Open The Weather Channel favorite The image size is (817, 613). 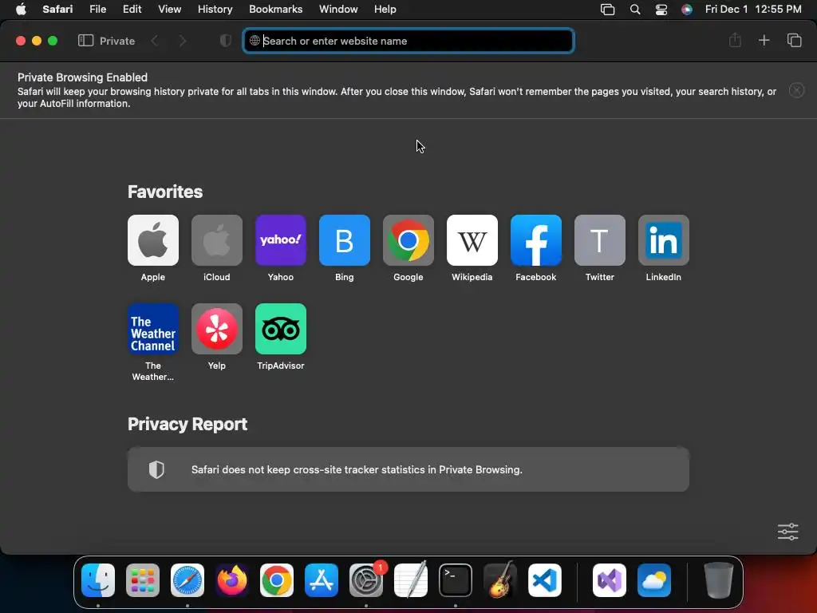pyautogui.click(x=152, y=329)
